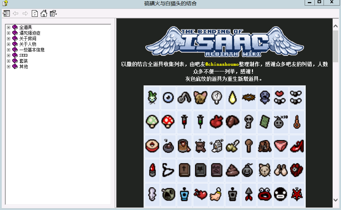Expand the 其他 tree node
The width and height of the screenshot is (341, 210).
(8, 66)
